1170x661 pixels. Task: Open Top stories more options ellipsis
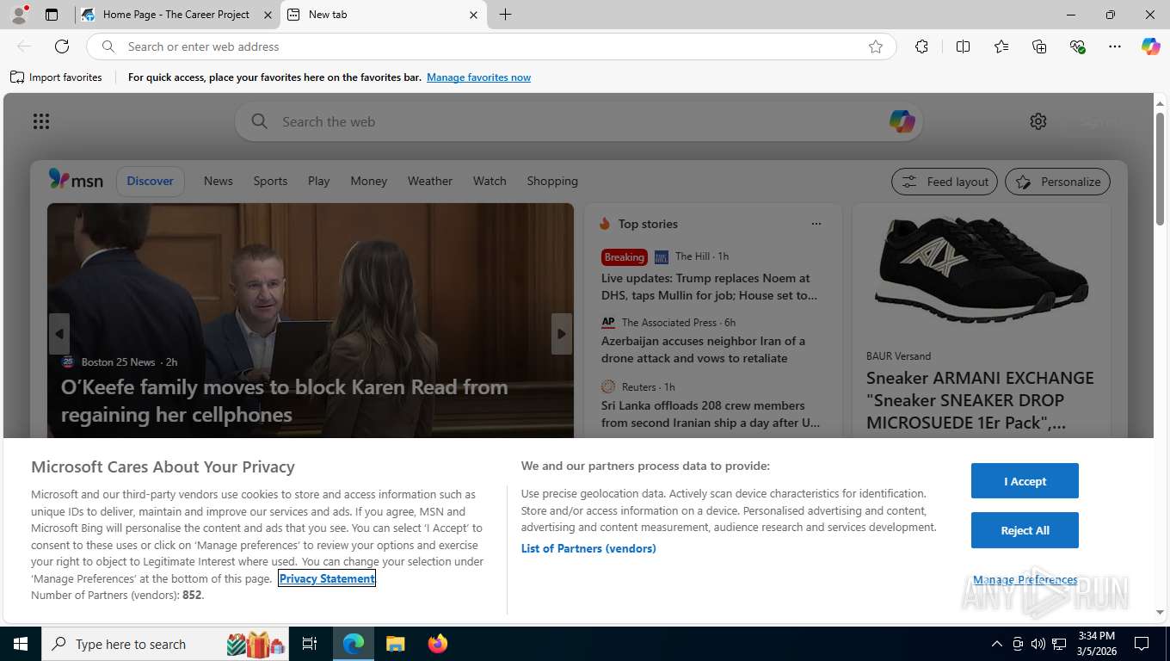[x=816, y=224]
